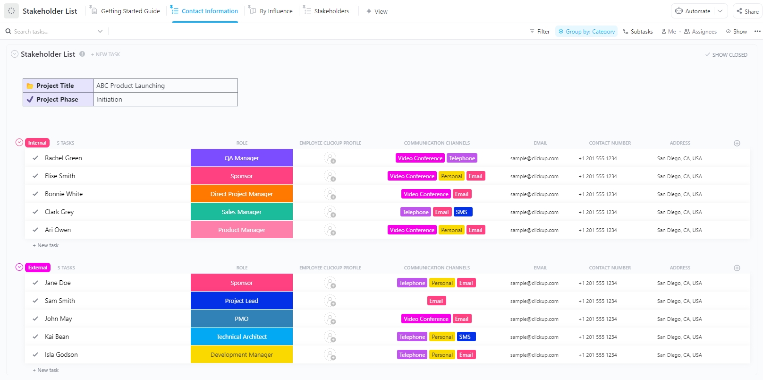Add new task under External group
This screenshot has height=380, width=763.
[46, 370]
